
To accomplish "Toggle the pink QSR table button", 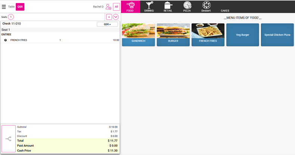I will [x=20, y=7].
